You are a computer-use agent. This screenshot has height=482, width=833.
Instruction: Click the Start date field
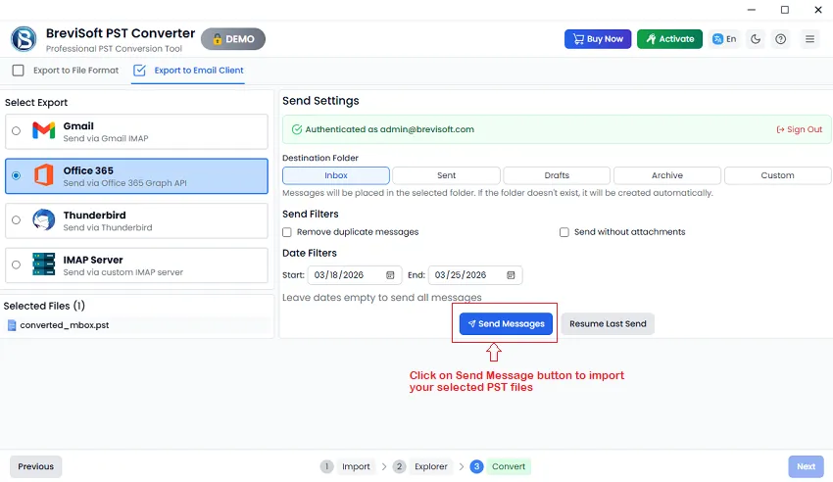click(355, 275)
